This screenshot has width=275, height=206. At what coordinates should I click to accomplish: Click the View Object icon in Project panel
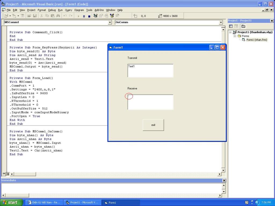click(x=236, y=26)
